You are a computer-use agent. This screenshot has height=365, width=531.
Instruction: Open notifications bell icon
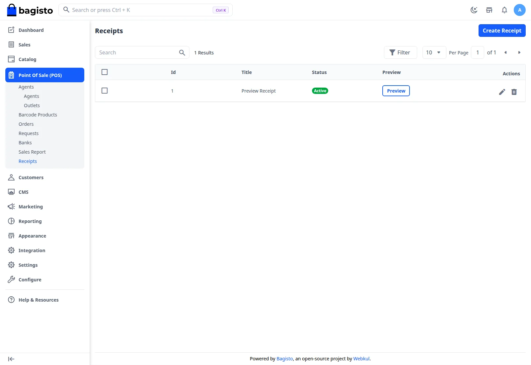click(x=504, y=10)
